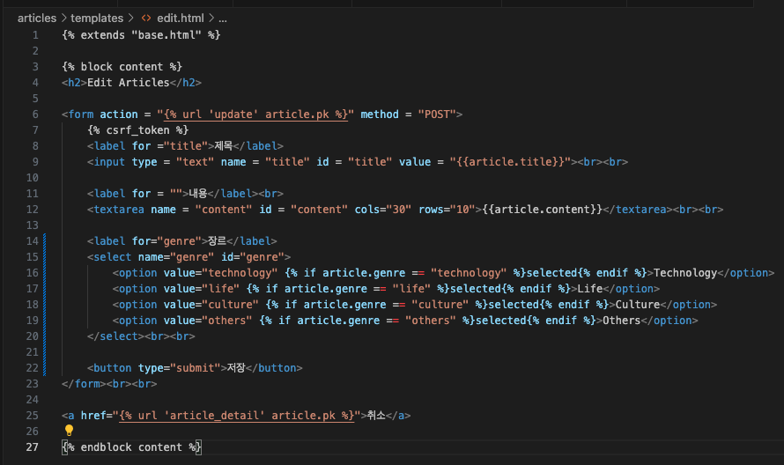Click the cols="30" attribute on line 12
Screen dimensions: 784x465
pos(383,210)
